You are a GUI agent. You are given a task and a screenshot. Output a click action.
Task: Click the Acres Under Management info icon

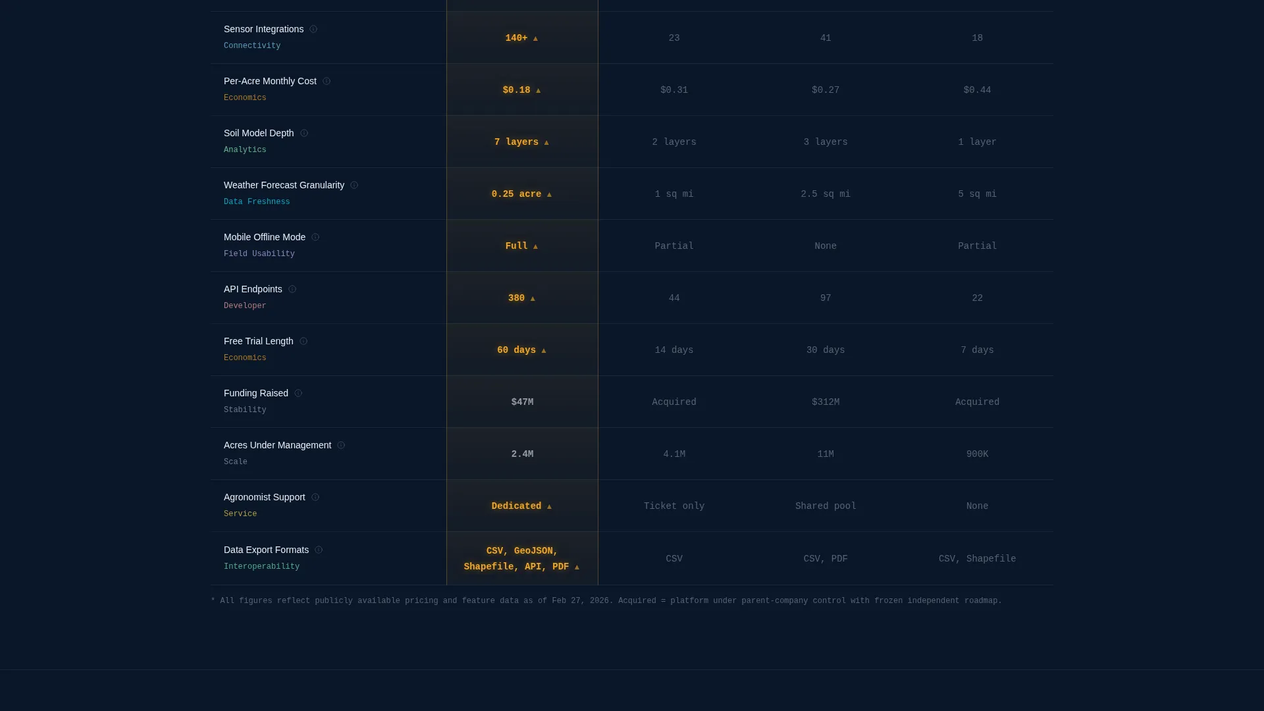pyautogui.click(x=341, y=445)
